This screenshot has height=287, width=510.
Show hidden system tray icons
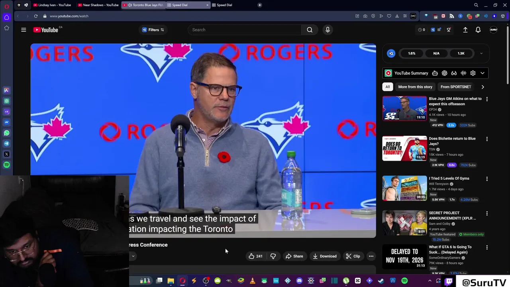430,281
